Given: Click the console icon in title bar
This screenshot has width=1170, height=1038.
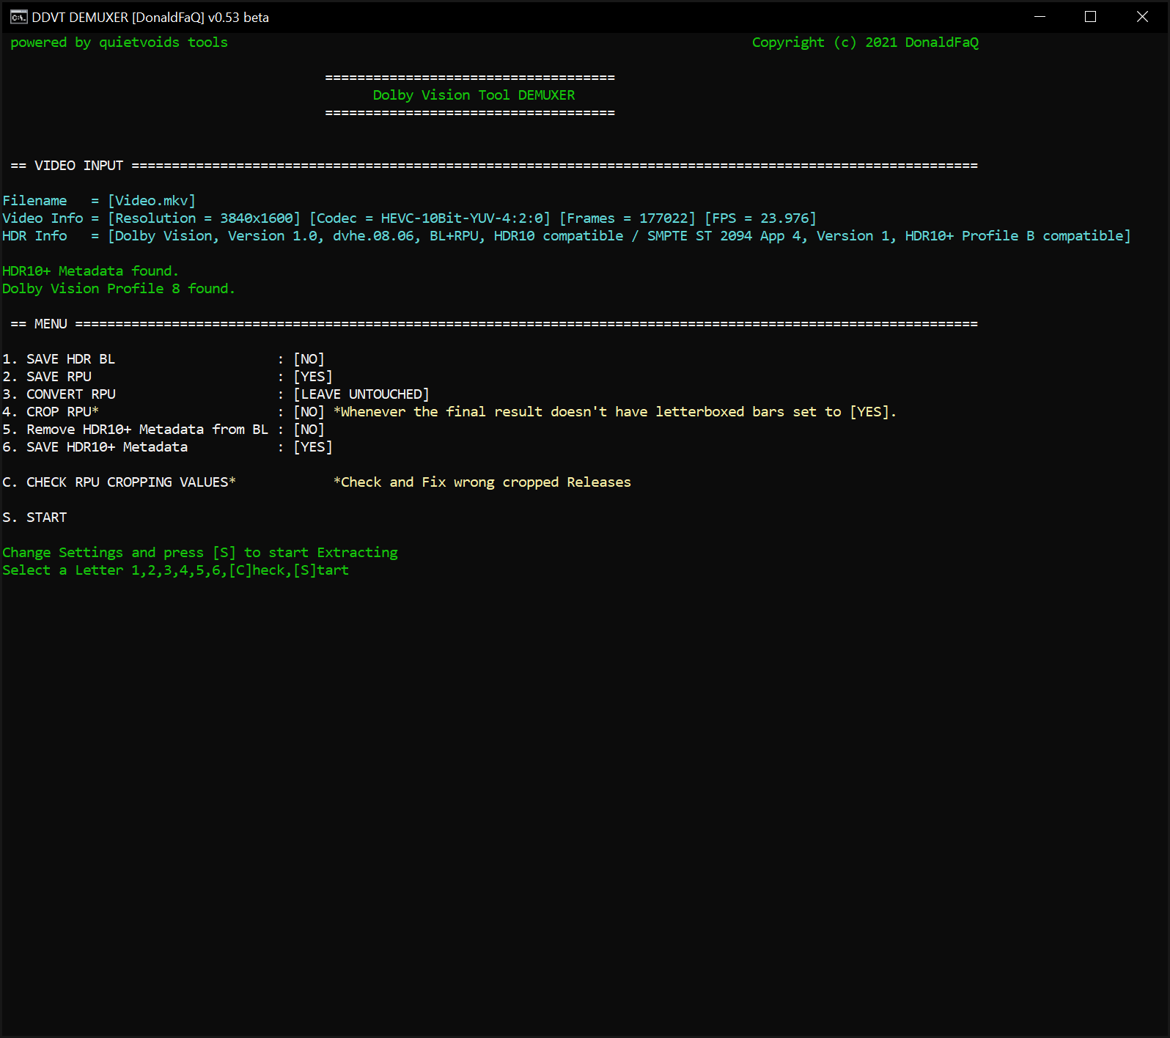Looking at the screenshot, I should coord(18,17).
